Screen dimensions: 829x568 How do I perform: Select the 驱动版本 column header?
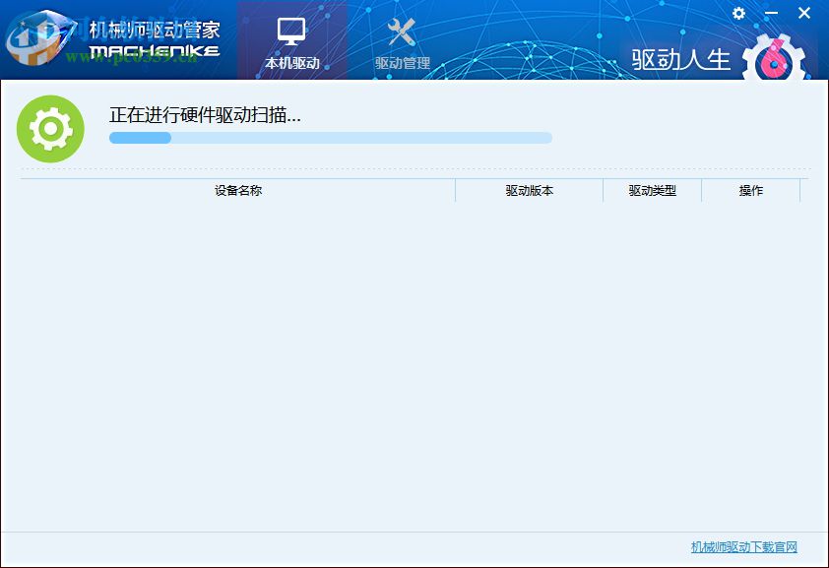pos(528,191)
